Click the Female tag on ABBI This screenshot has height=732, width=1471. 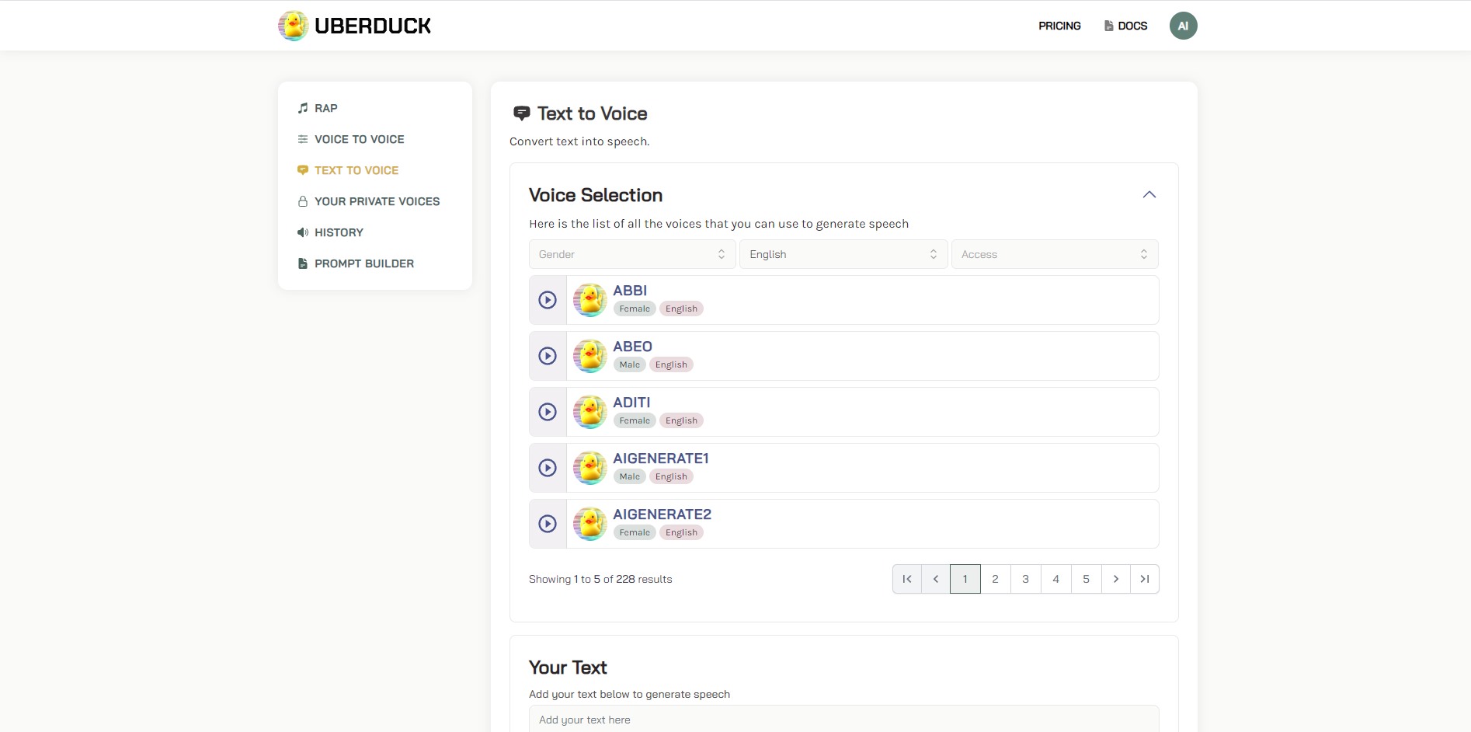pos(635,308)
